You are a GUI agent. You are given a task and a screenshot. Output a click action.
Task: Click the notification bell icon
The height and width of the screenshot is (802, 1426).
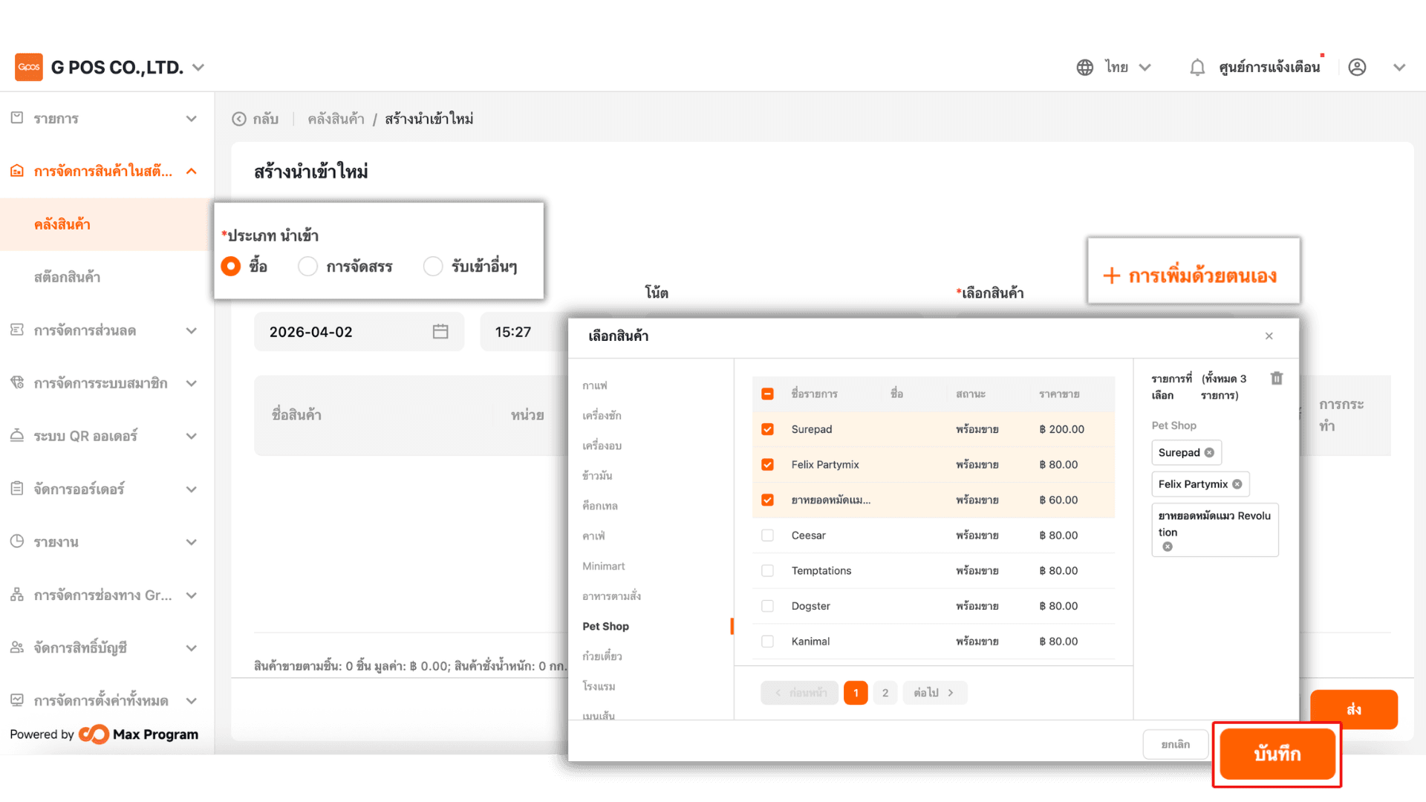click(1197, 68)
